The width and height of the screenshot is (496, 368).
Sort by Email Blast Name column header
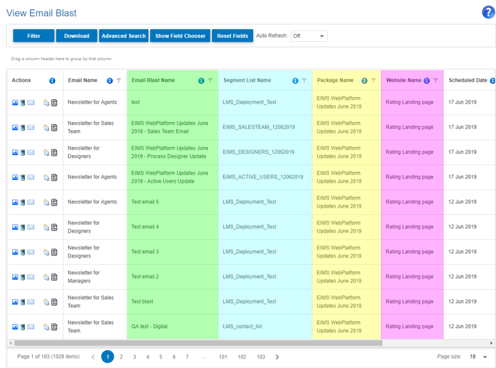[x=153, y=80]
